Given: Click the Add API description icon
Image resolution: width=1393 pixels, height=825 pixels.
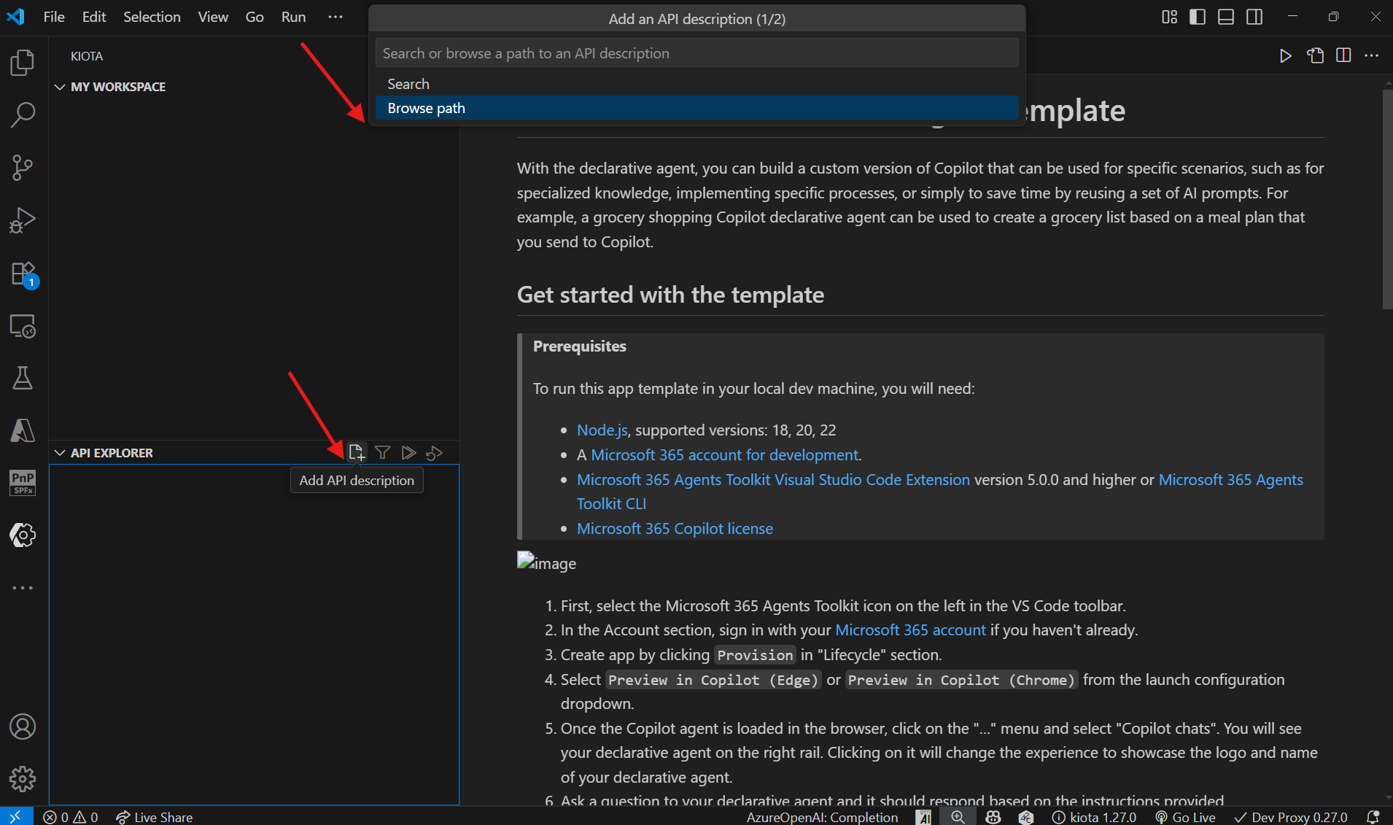Looking at the screenshot, I should pos(356,453).
